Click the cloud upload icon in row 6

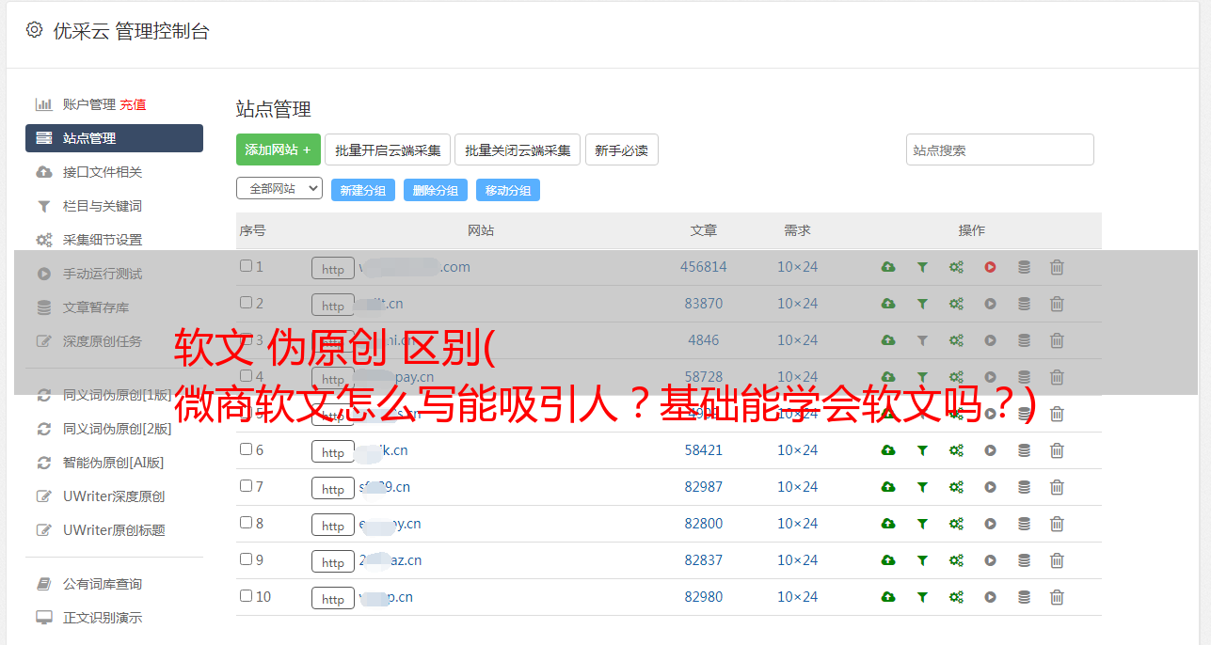(888, 450)
